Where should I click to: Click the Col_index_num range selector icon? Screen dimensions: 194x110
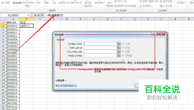pos(119,52)
